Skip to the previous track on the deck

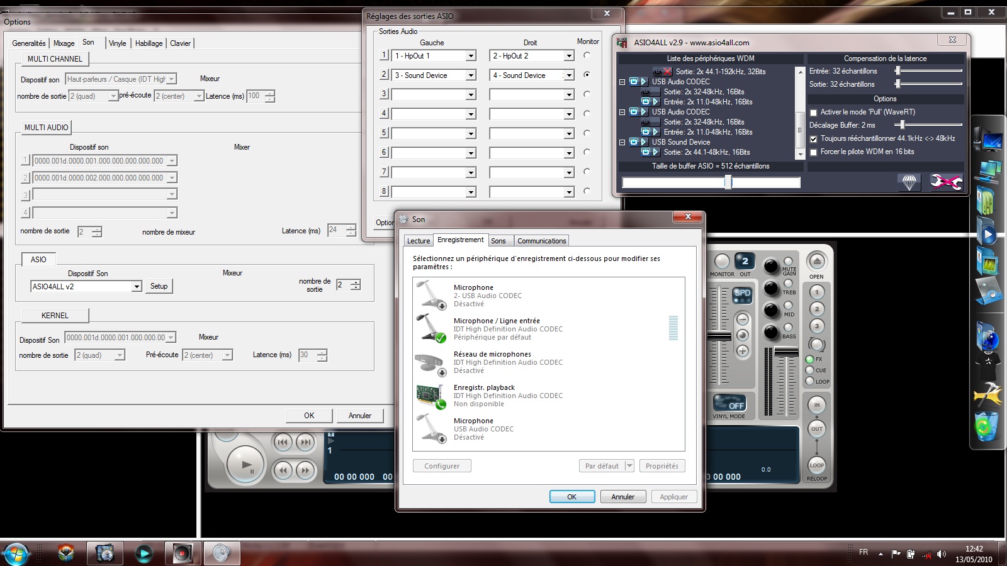click(x=283, y=442)
